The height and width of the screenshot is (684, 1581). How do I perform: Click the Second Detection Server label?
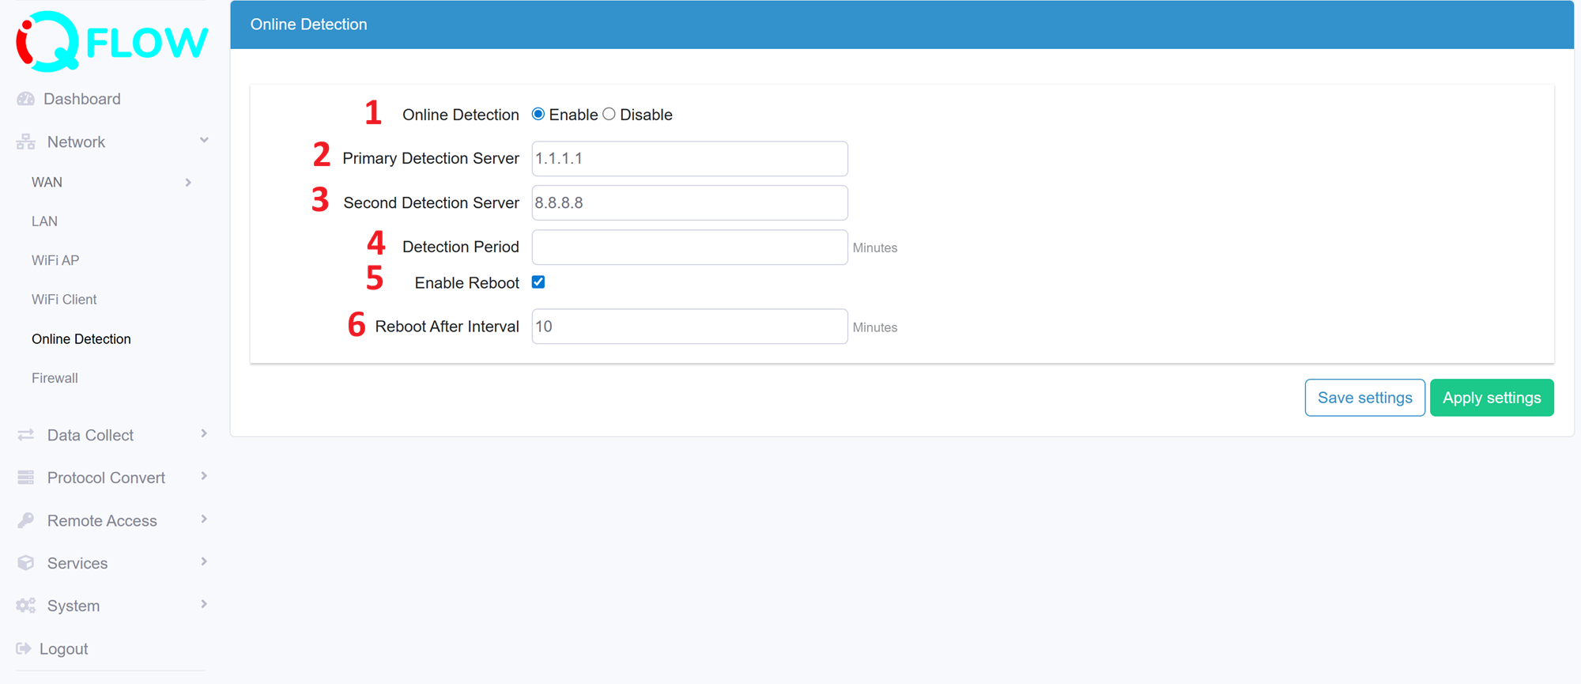(431, 202)
